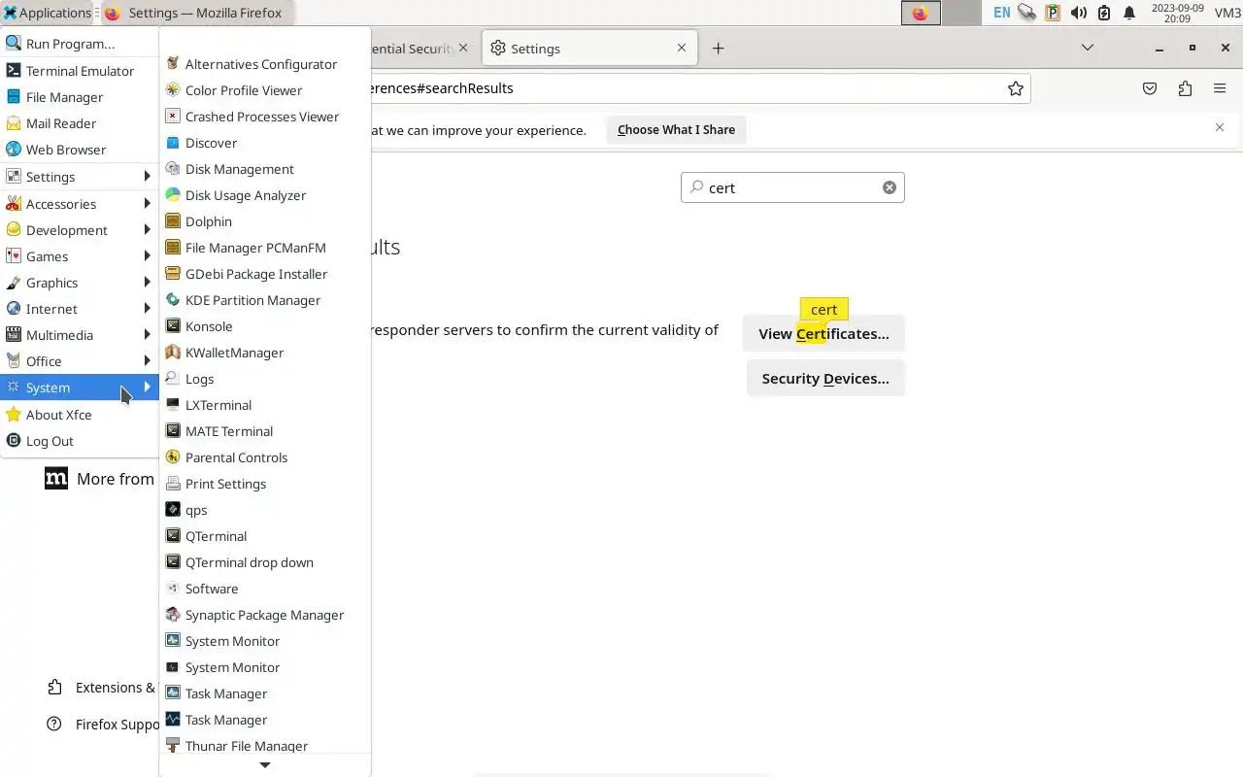This screenshot has height=777, width=1243.
Task: Expand the Settings submenu
Action: (80, 177)
